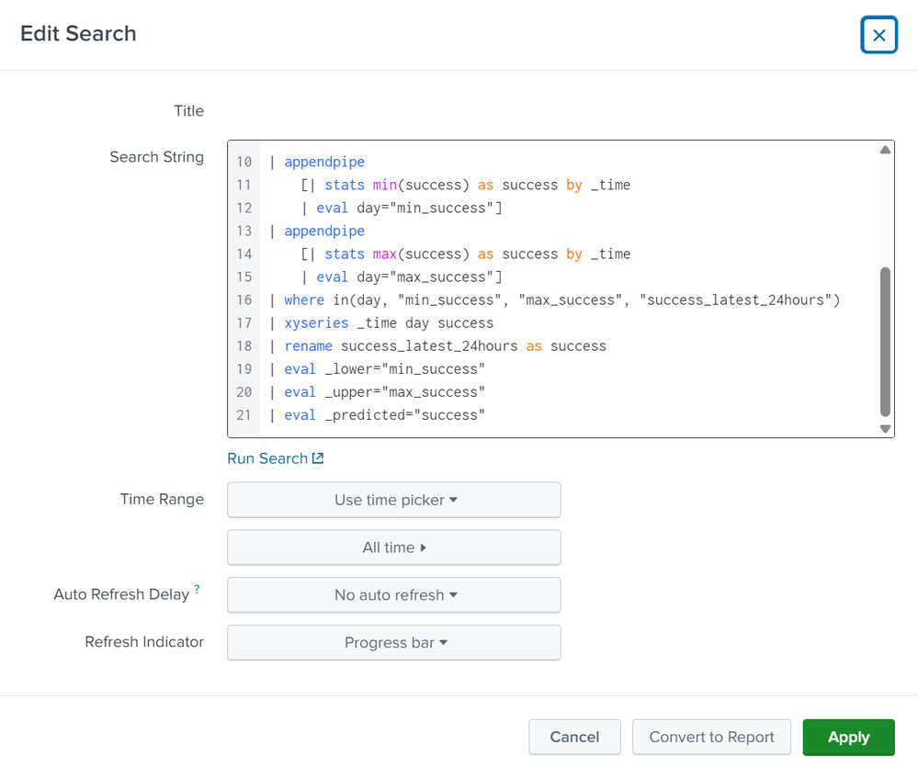Image resolution: width=918 pixels, height=779 pixels.
Task: Click the external link icon beside Run Search
Action: click(319, 457)
